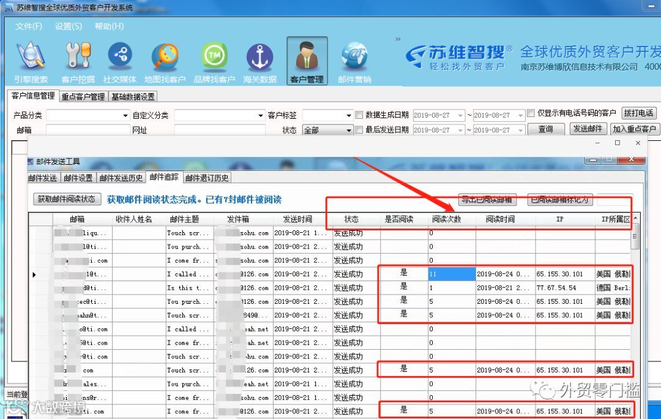Screen dimensions: 661x419
Task: Sort by 阅读时间 column header
Action: 500,219
